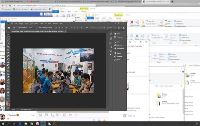The height and width of the screenshot is (126, 200).
Task: Select the Frame tool
Action: coord(8,50)
